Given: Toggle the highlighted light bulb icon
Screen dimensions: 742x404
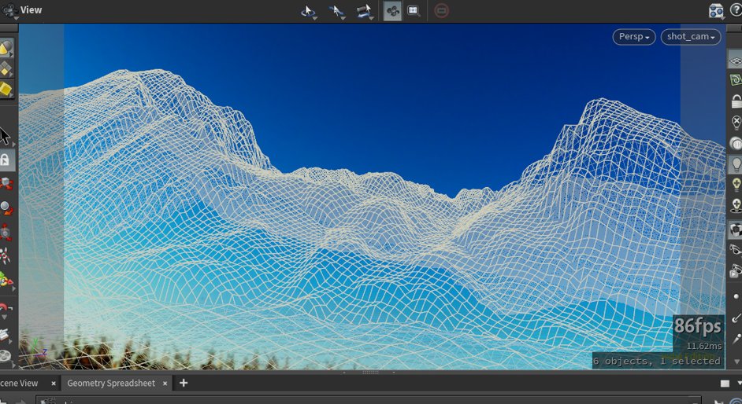Looking at the screenshot, I should (736, 163).
